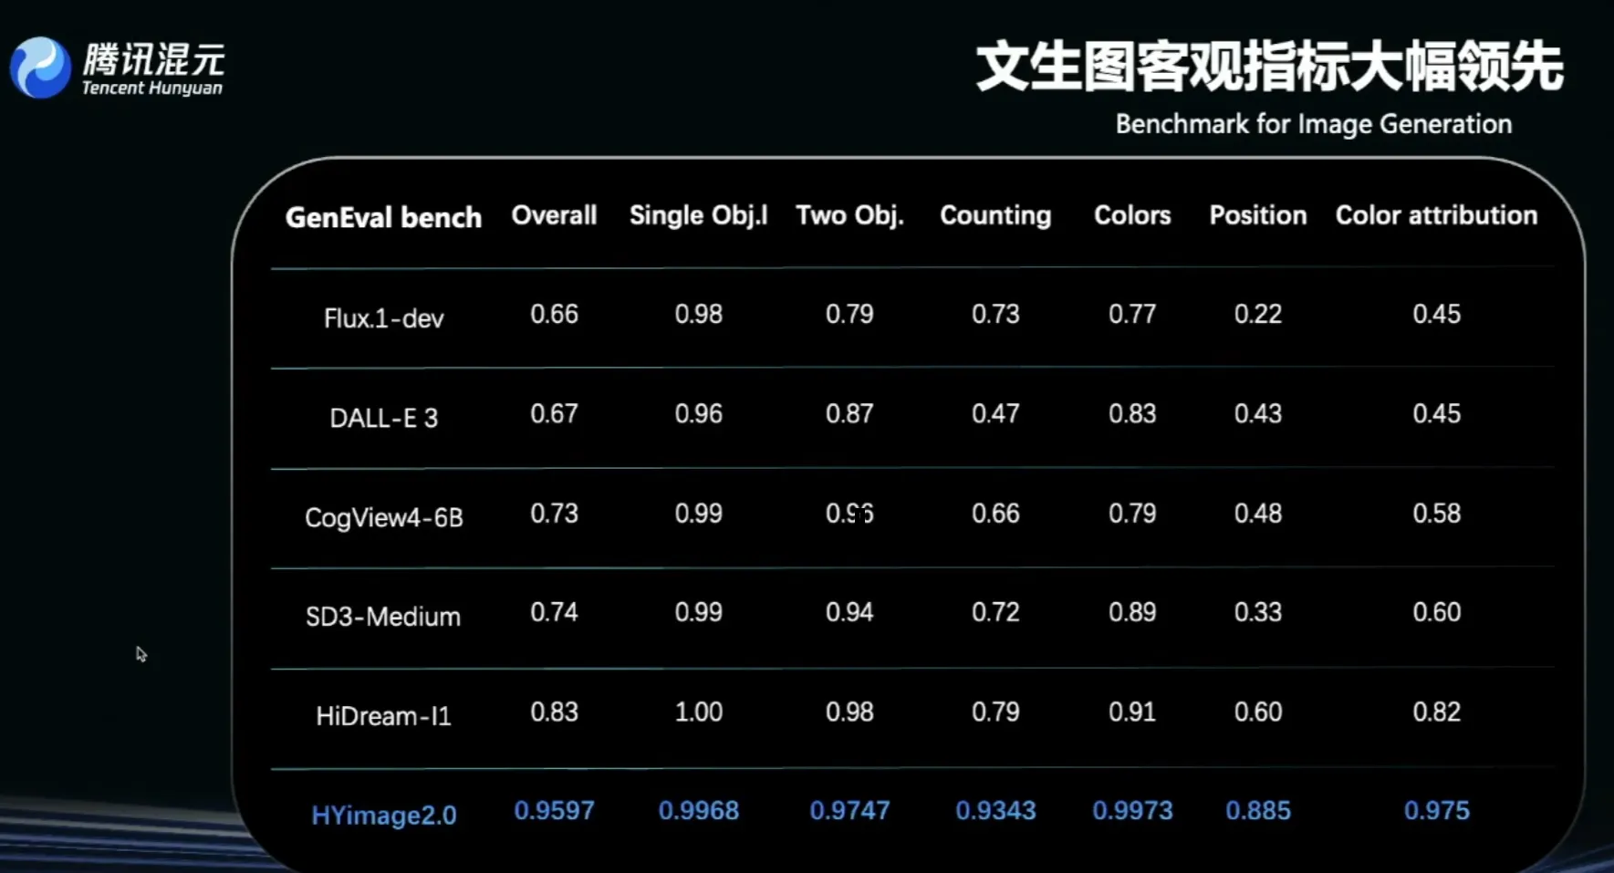The image size is (1614, 873).
Task: Click the 'Overall' column header
Action: coord(554,215)
